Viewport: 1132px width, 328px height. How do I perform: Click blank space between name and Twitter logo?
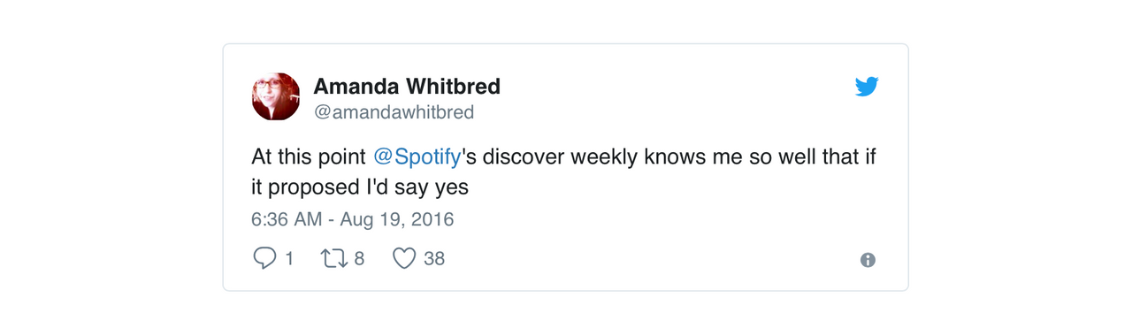click(677, 87)
